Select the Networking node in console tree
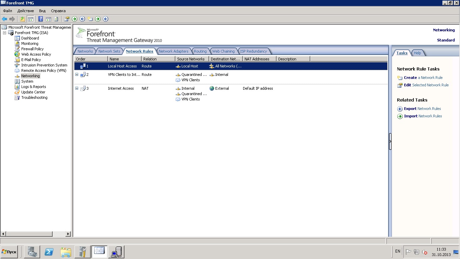This screenshot has width=460, height=259. [30, 76]
